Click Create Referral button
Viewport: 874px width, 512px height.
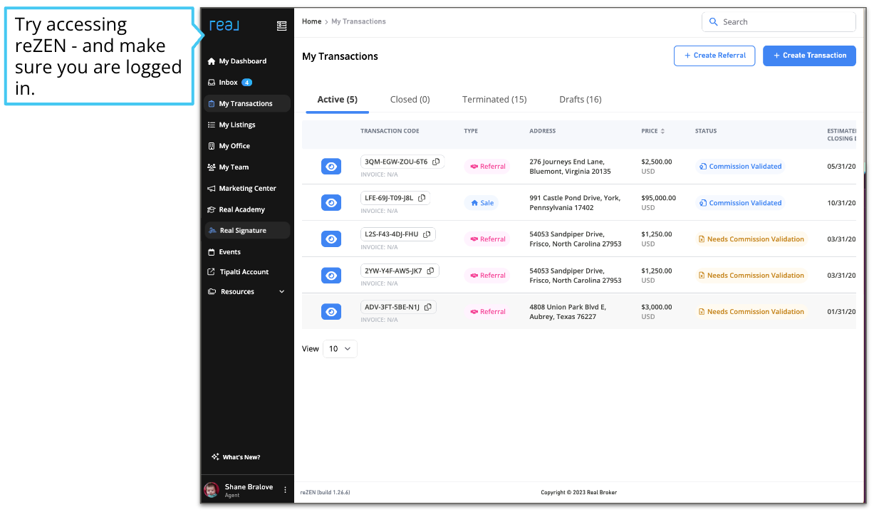[714, 56]
